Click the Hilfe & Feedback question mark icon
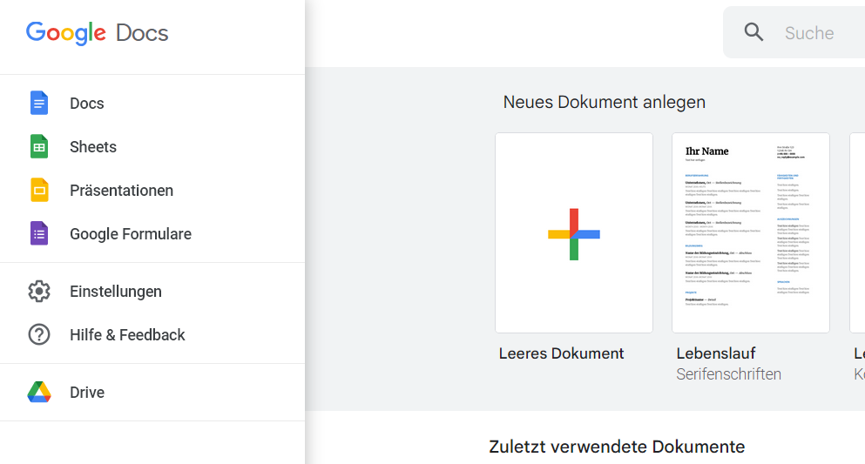This screenshot has width=865, height=464. pos(39,334)
